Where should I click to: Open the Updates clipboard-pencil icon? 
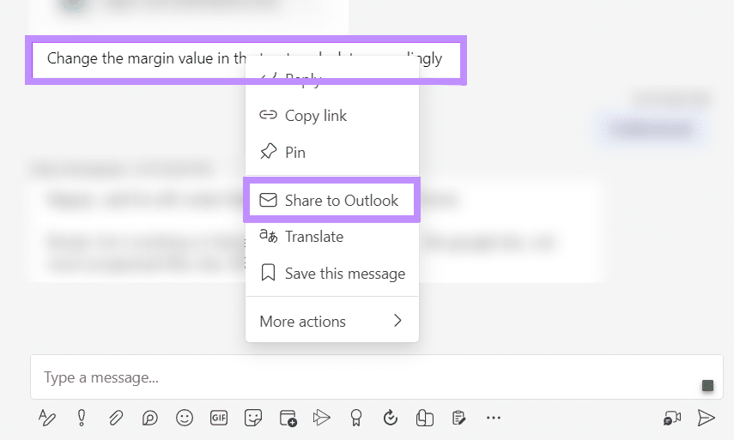pos(458,418)
